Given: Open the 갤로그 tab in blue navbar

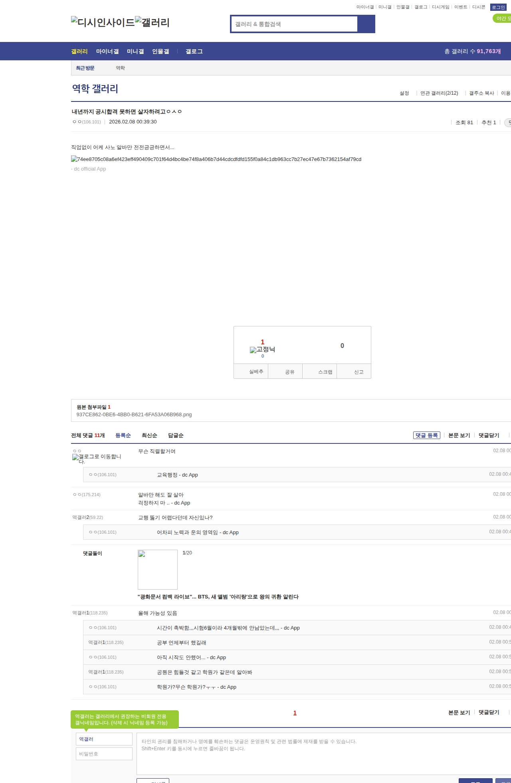Looking at the screenshot, I should point(194,51).
